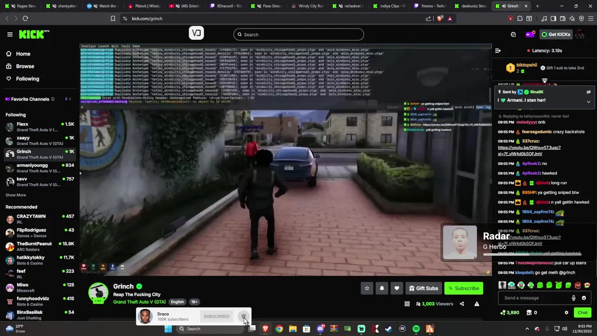Click the Radar song progress bar
Viewport: 597px width, 336px height.
(532, 254)
